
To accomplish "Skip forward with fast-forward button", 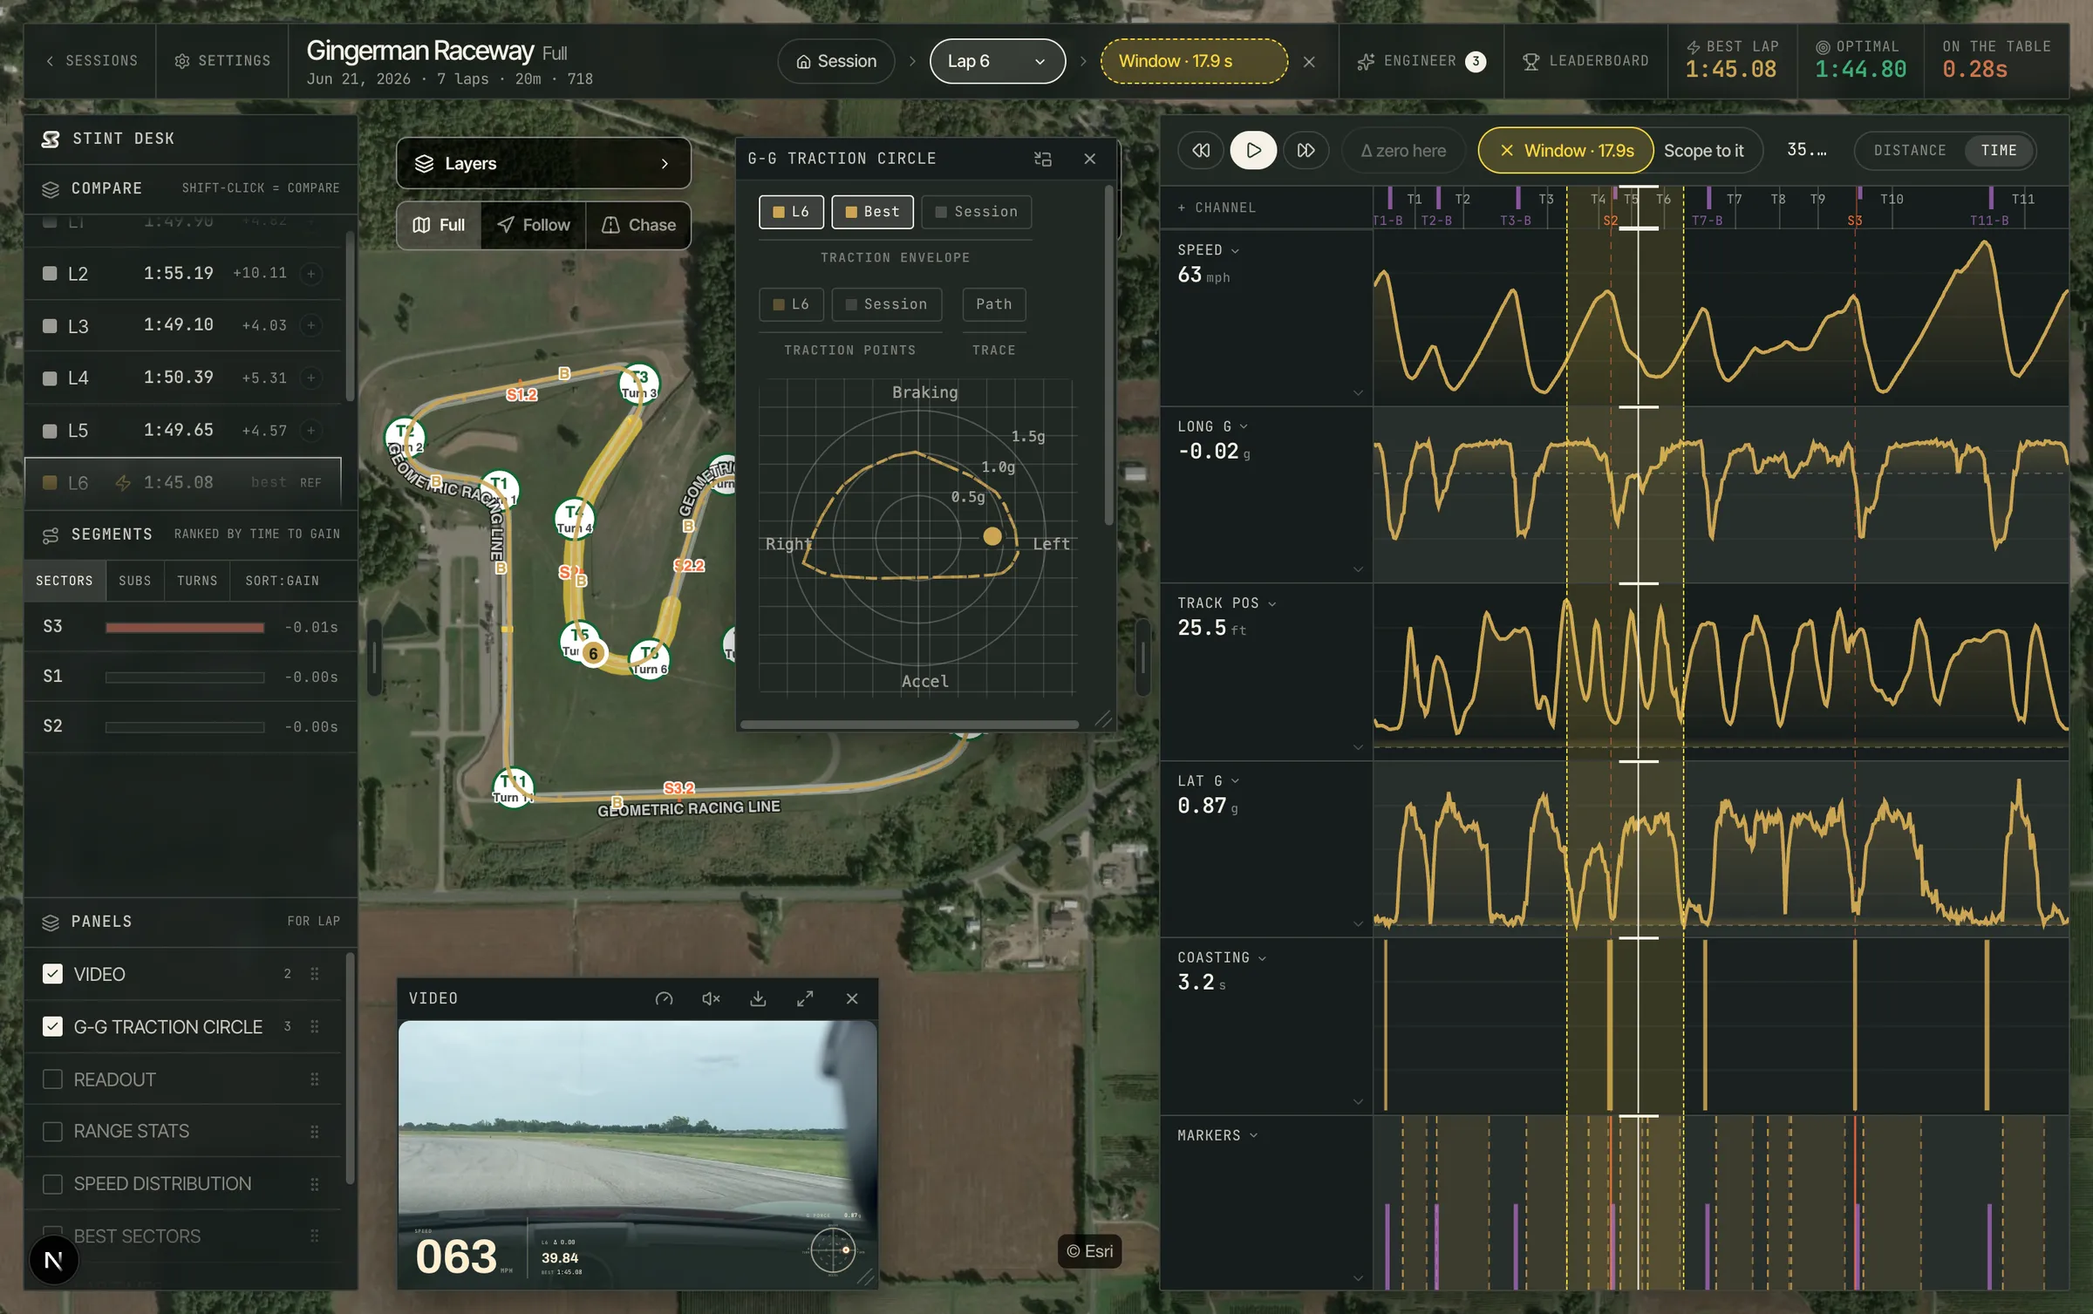I will click(x=1306, y=150).
